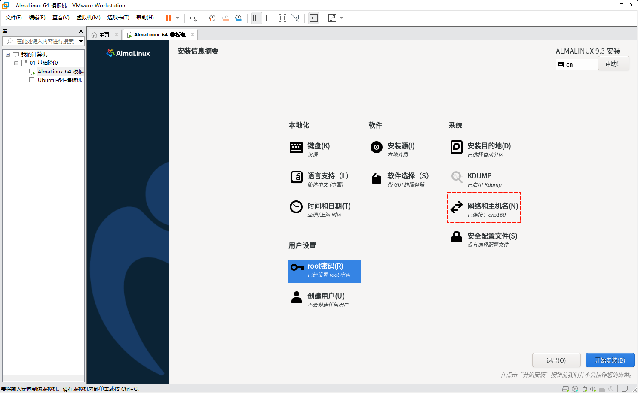Open 网络和主机名 network and hostname settings
This screenshot has width=638, height=393.
click(492, 206)
